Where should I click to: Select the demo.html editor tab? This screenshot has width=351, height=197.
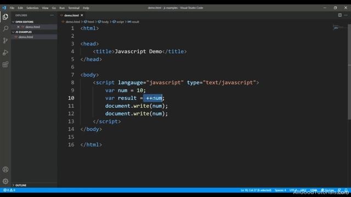(71, 15)
